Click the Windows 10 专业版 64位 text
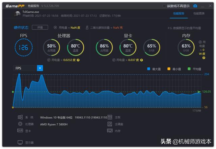The image size is (216, 149). click(56, 118)
